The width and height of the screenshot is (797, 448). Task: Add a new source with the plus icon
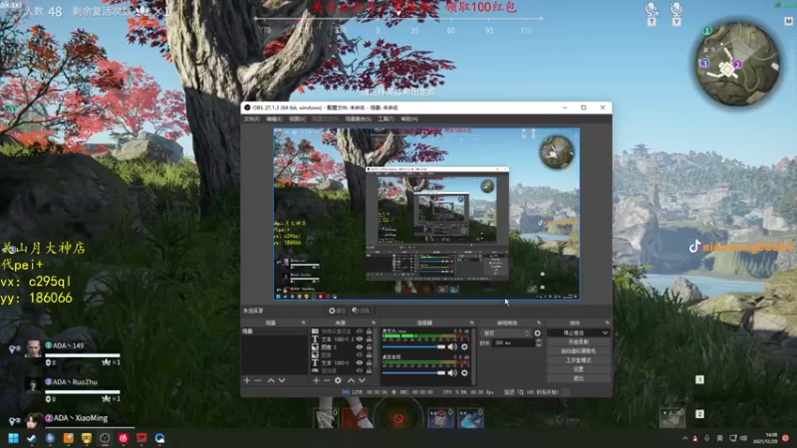tap(316, 380)
